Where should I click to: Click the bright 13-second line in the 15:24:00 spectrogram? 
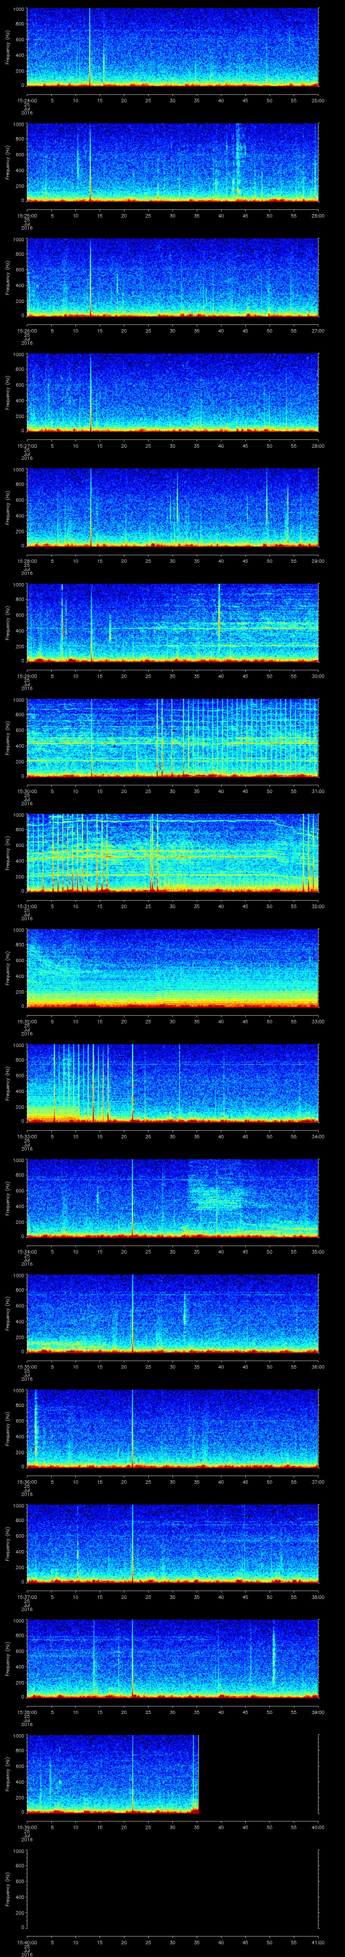point(90,46)
